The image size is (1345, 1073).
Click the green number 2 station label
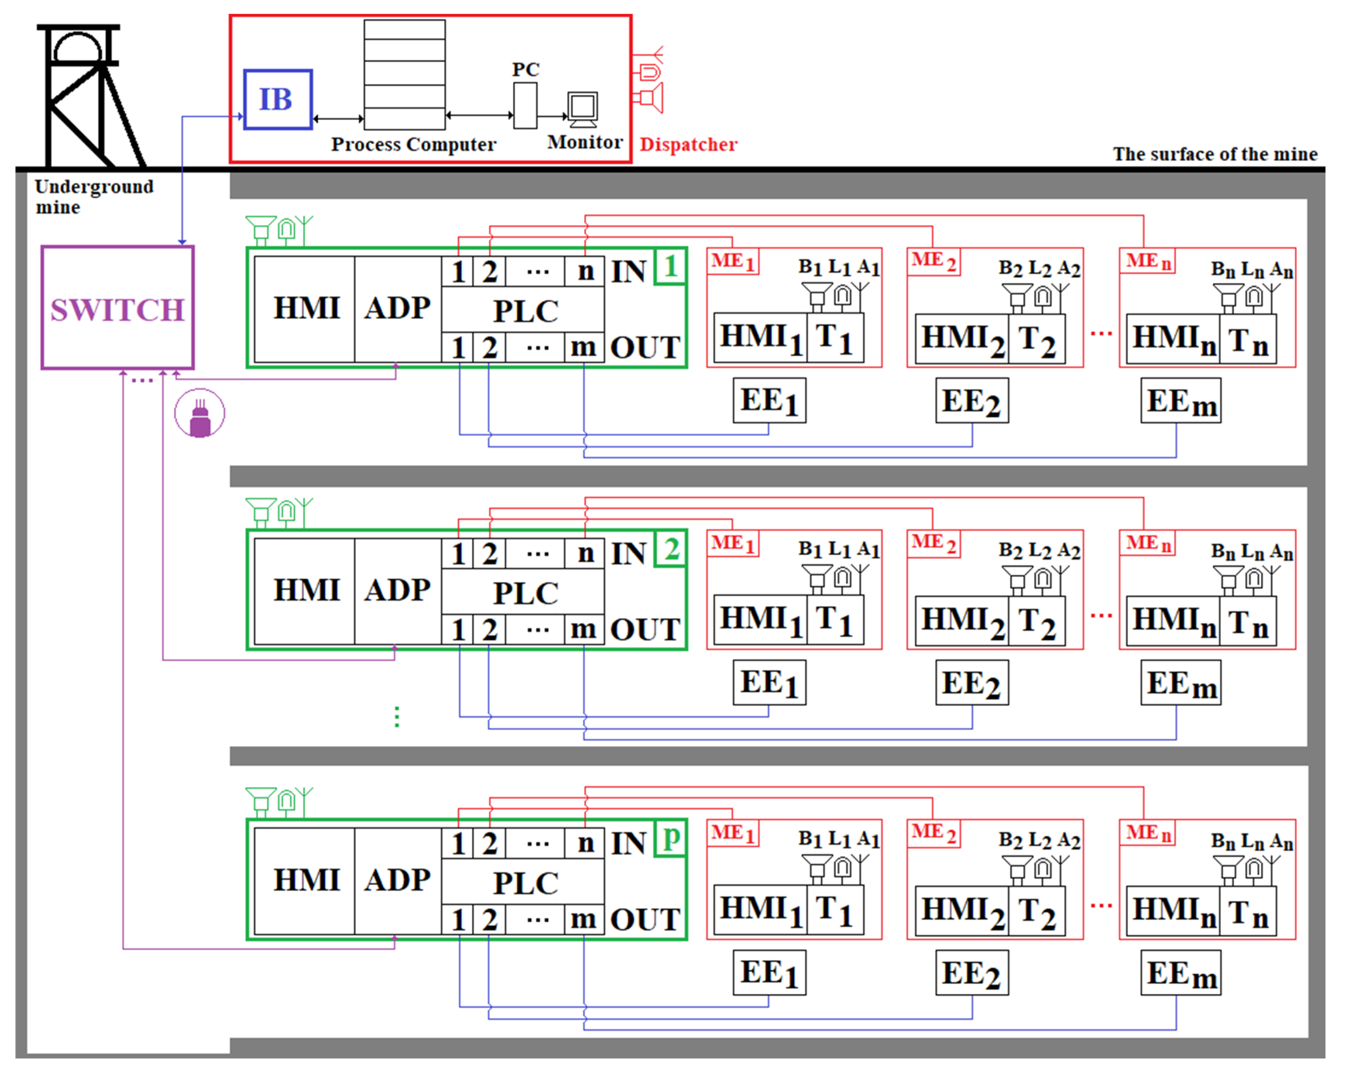coord(671,549)
